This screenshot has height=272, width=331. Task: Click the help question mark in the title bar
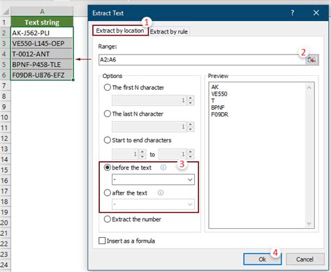(x=293, y=13)
